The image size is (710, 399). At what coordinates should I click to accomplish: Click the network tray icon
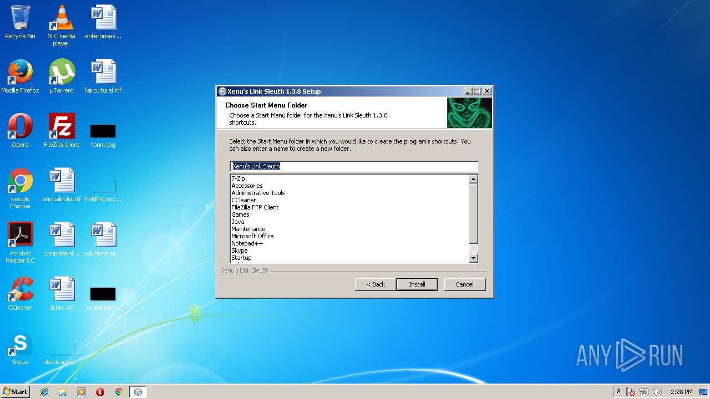644,392
